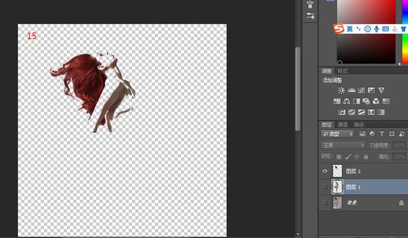Add a Hue/Saturation adjustment layer
This screenshot has height=238, width=408.
(337, 101)
